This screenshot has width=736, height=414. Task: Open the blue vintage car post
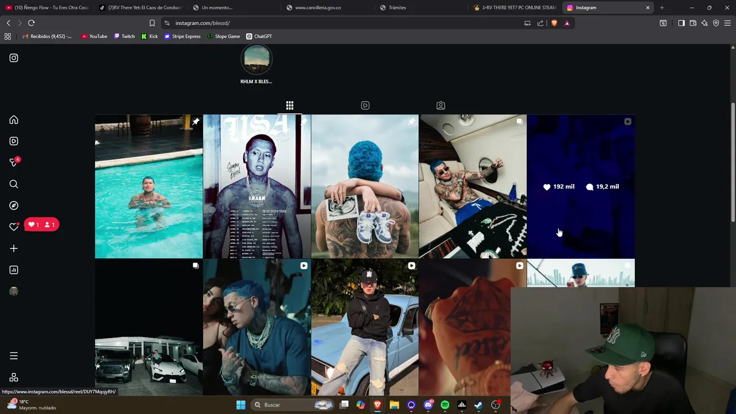[365, 328]
